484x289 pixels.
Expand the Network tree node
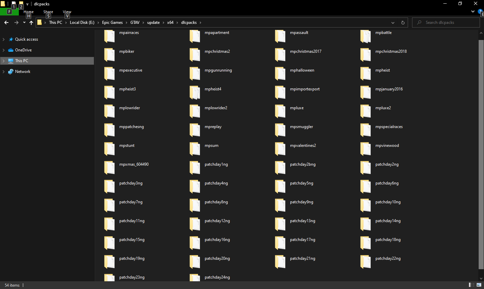pyautogui.click(x=4, y=72)
